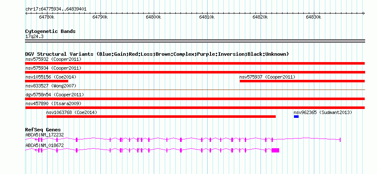Click the short red bar under nsv1055156
This screenshot has height=174, width=377.
[x=47, y=81]
